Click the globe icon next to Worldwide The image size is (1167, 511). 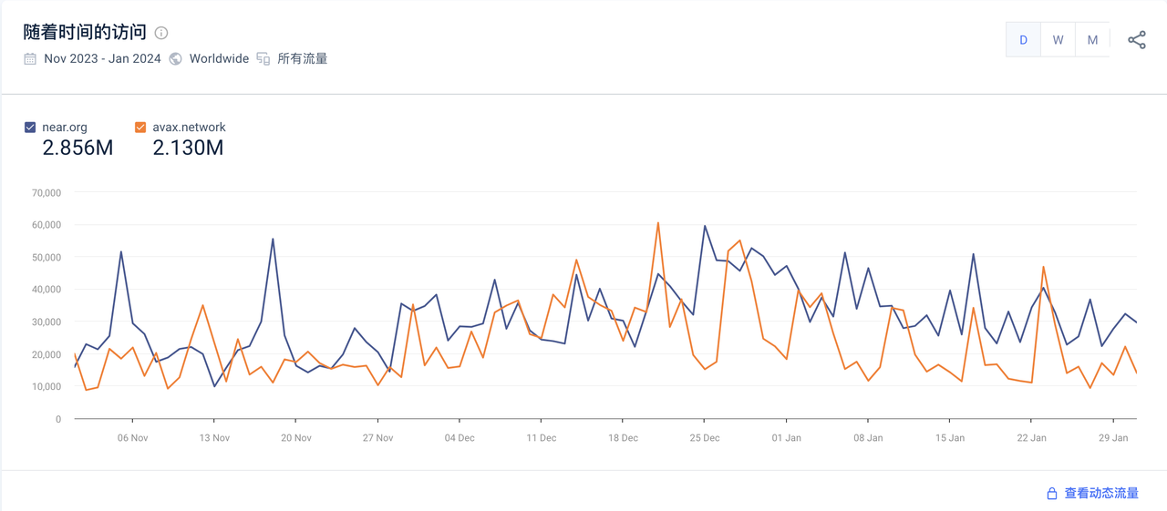[175, 58]
